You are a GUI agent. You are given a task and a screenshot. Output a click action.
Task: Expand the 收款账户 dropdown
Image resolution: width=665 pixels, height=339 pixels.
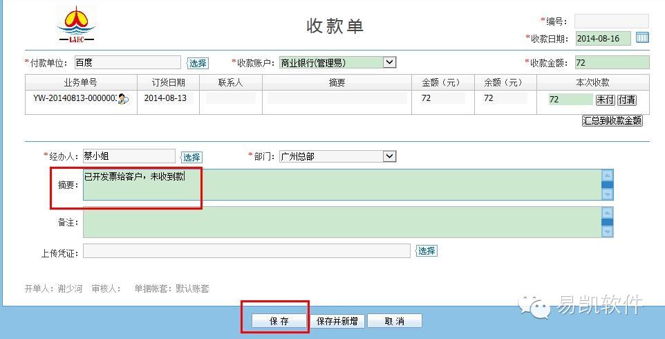coord(390,62)
